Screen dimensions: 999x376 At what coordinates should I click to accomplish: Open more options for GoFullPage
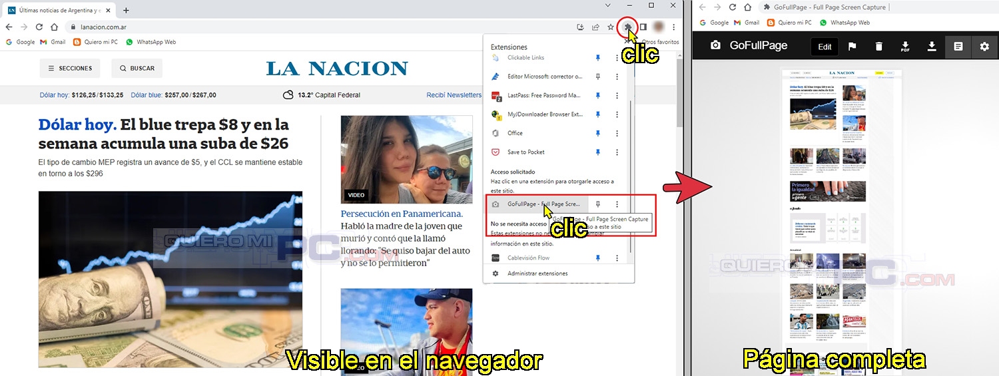(x=617, y=204)
